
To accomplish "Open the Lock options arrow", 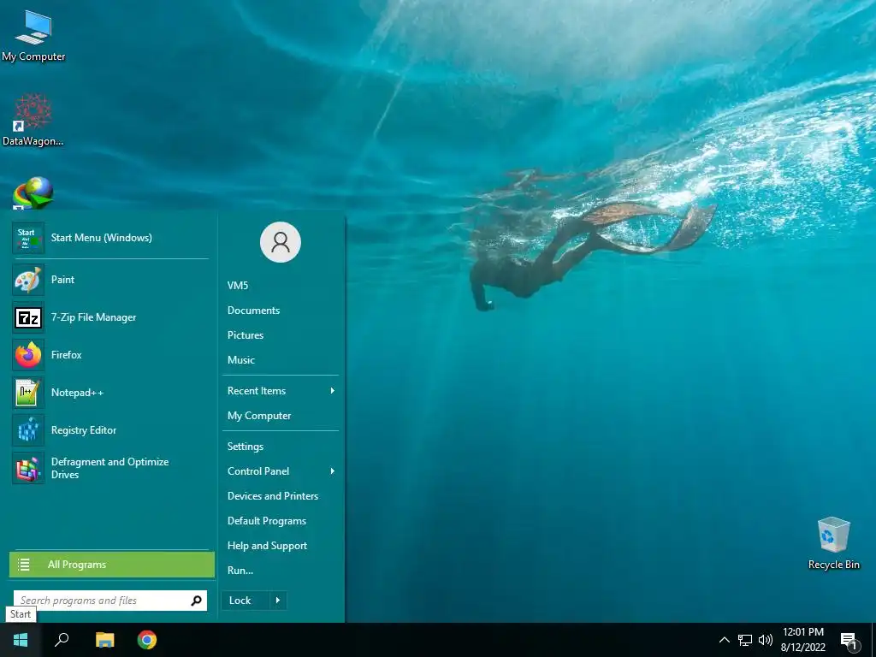I will click(x=278, y=601).
